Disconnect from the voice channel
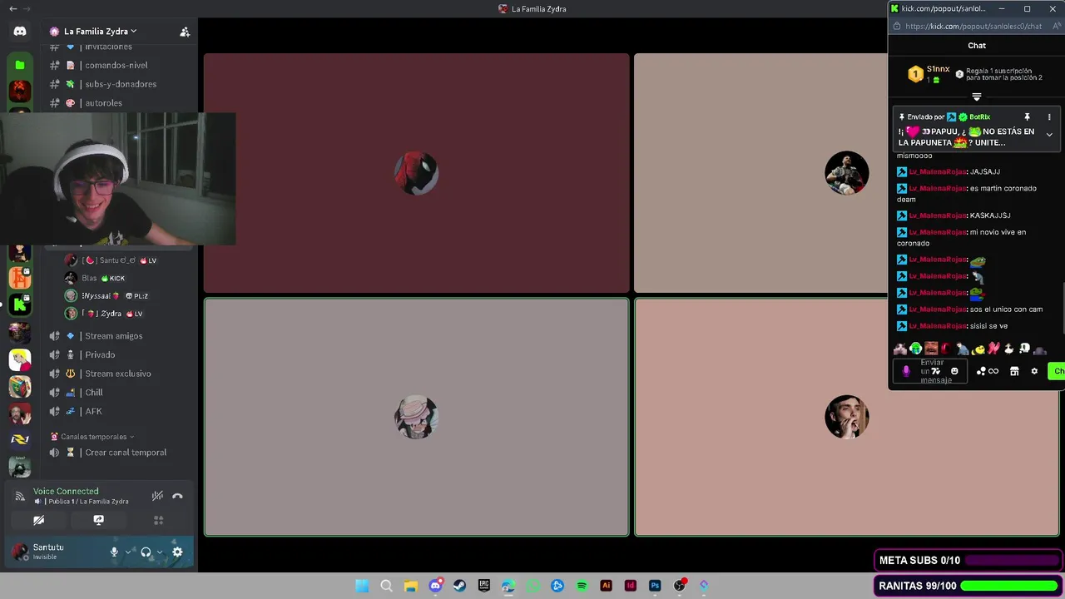The height and width of the screenshot is (599, 1065). (x=177, y=496)
